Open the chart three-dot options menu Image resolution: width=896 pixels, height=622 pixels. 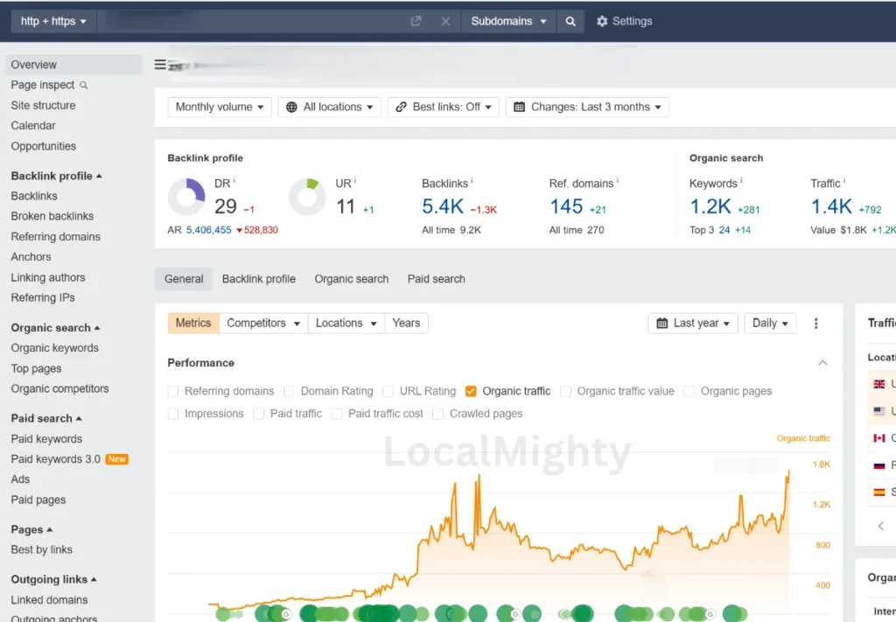pos(816,324)
